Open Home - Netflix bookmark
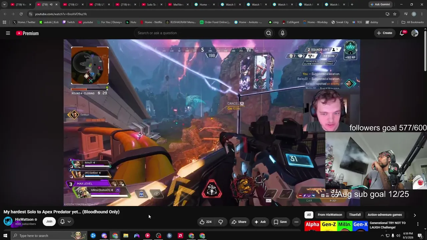This screenshot has height=240, width=427. coord(151,22)
